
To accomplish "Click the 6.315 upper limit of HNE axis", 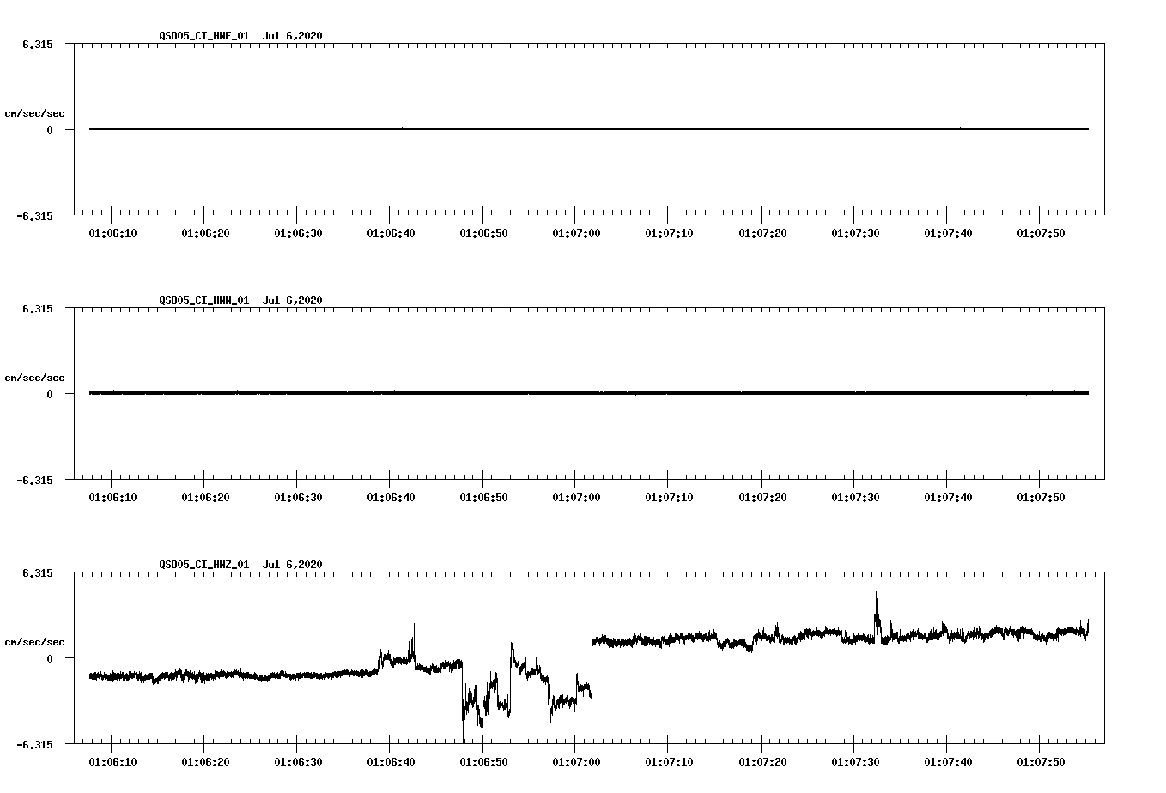I will point(38,44).
